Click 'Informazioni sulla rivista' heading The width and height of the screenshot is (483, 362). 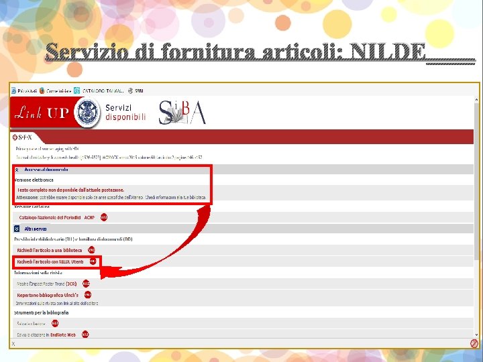click(38, 273)
